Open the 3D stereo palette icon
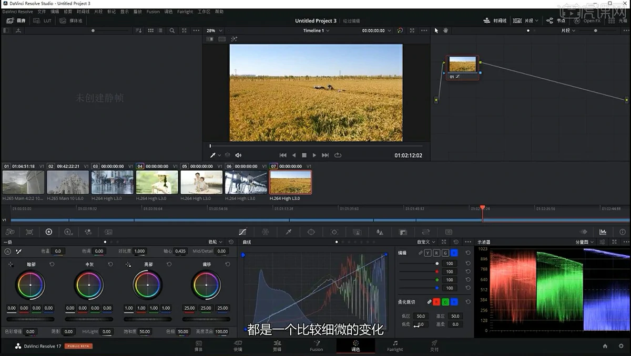The width and height of the screenshot is (631, 356). point(449,232)
